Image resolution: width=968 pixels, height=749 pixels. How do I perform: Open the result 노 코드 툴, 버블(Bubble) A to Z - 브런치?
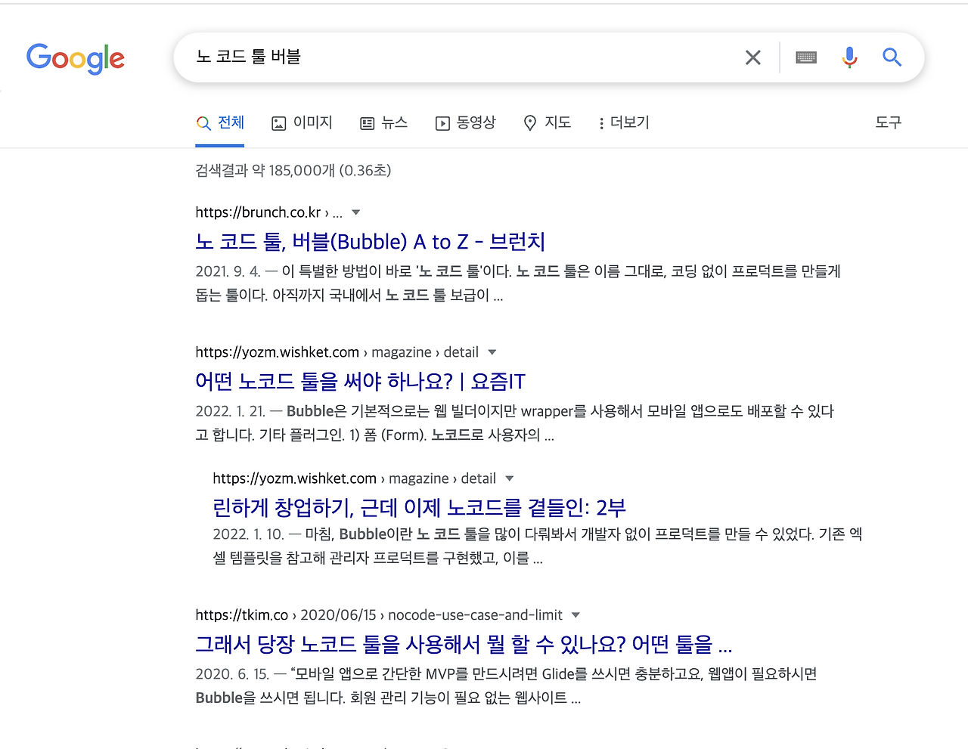click(x=371, y=242)
